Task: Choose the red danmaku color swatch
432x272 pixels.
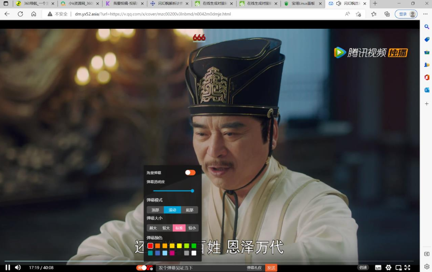Action: pos(150,245)
